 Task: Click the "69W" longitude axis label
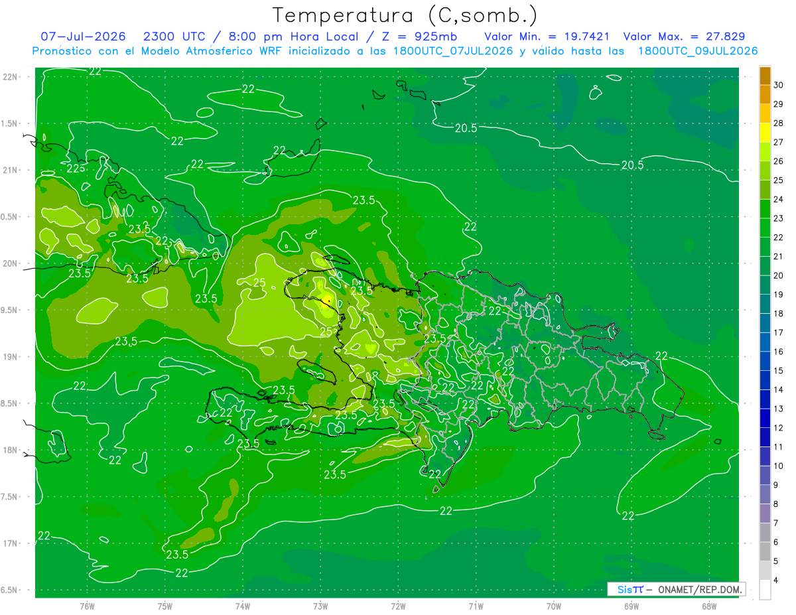[631, 606]
